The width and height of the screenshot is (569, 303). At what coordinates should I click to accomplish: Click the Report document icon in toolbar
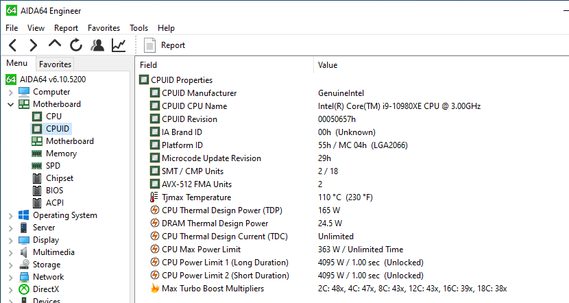(x=149, y=45)
